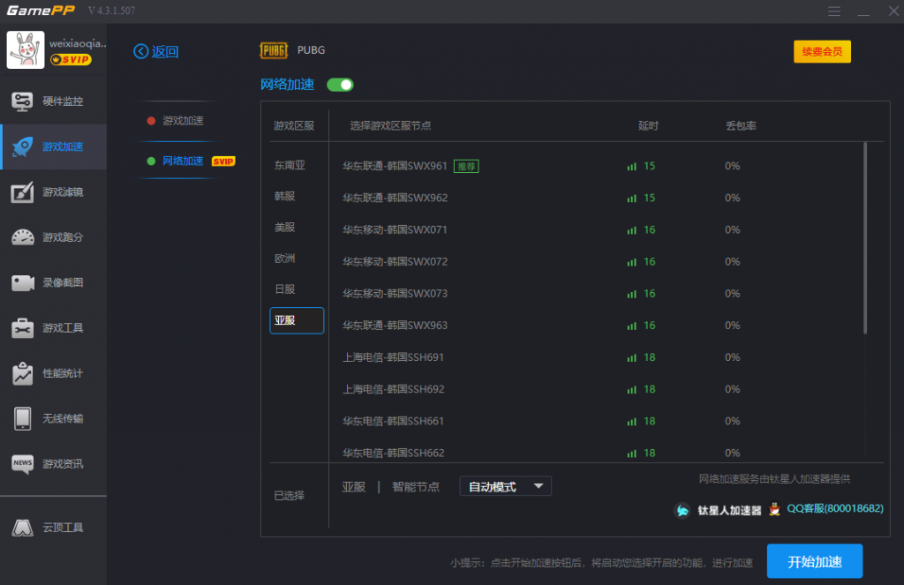Click the GamePP logo in title bar
Viewport: 904px width, 585px height.
41,11
